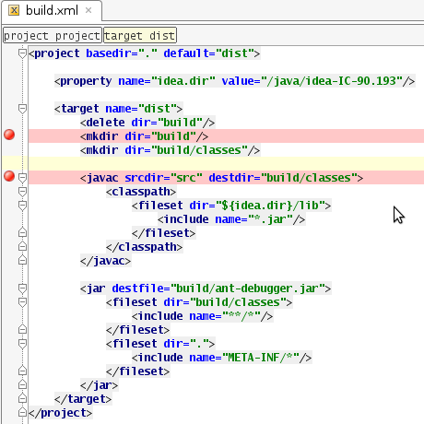
Task: Select 'target dist' breadcrumb
Action: 139,36
